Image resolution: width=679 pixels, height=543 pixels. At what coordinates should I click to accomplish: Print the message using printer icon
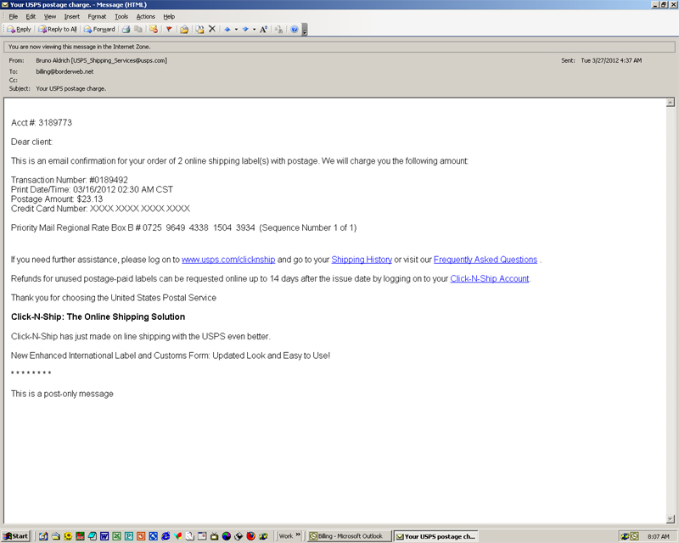click(x=126, y=29)
